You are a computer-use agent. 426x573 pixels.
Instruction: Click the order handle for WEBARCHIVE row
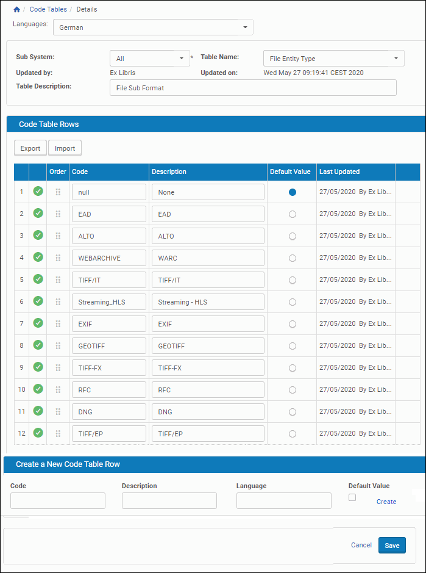click(x=58, y=258)
